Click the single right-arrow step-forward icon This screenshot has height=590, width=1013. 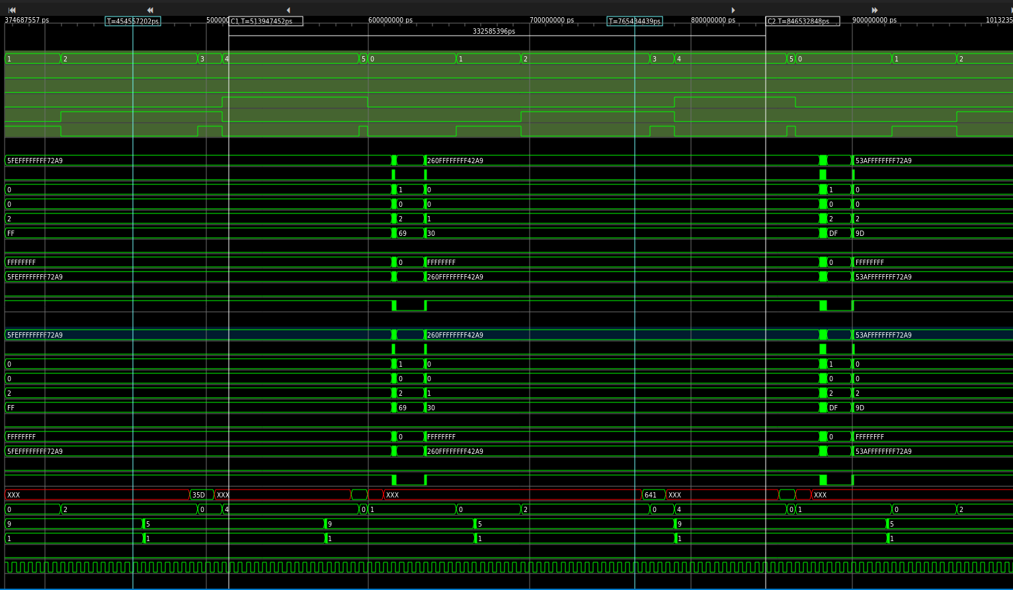pyautogui.click(x=733, y=10)
